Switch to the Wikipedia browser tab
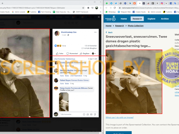 [x=166, y=3]
